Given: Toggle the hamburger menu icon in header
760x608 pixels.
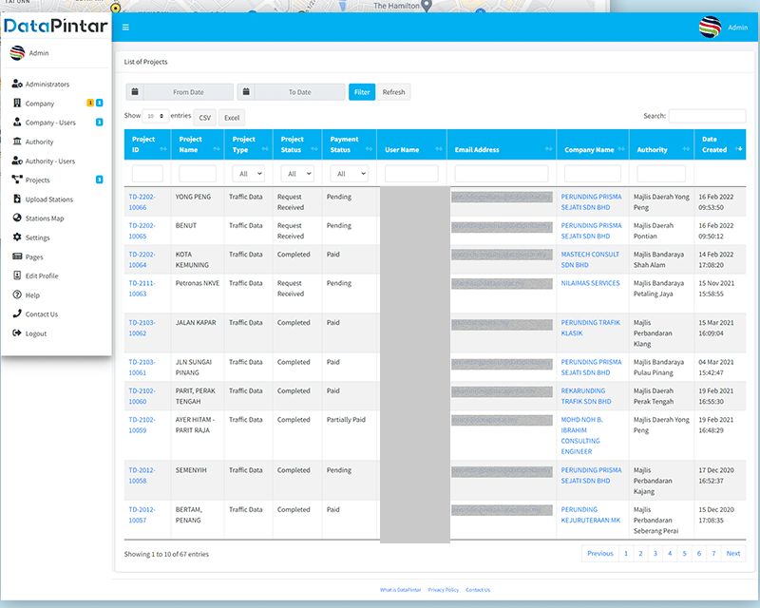Looking at the screenshot, I should coord(125,28).
